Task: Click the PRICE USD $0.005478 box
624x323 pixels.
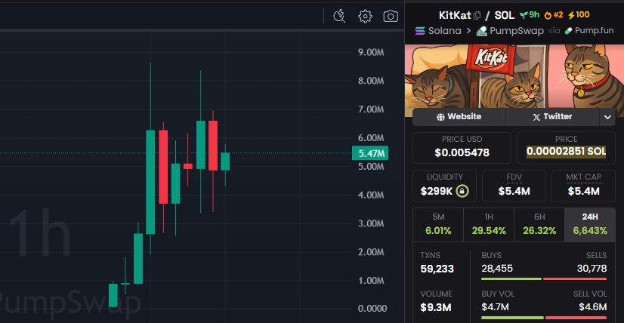Action: click(x=462, y=148)
